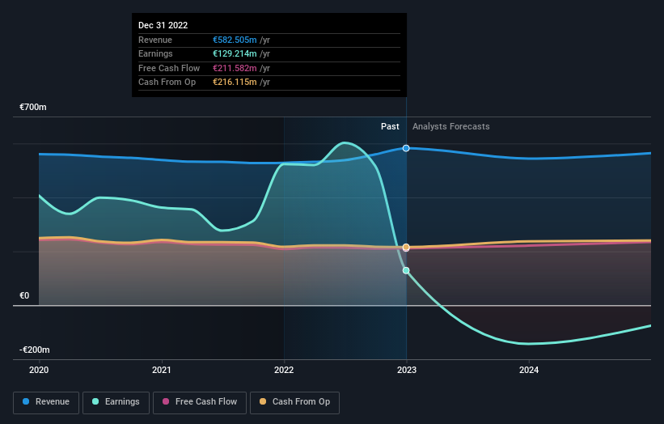Click the -€200m y-axis label

(34, 350)
